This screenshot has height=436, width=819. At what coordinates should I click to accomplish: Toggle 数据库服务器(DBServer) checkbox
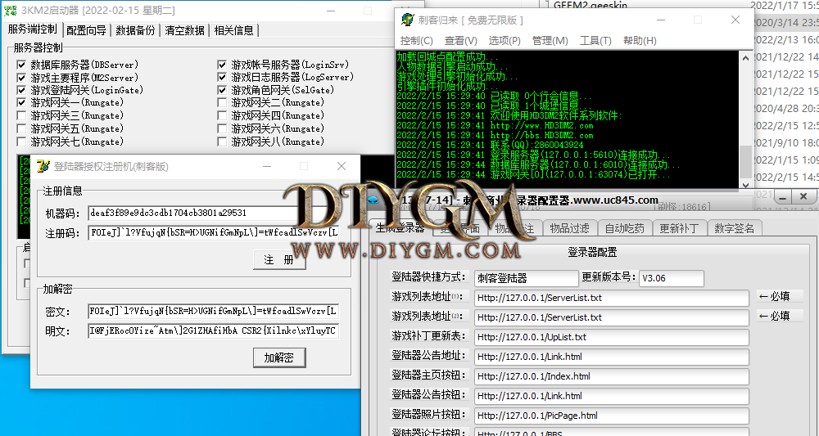(21, 65)
